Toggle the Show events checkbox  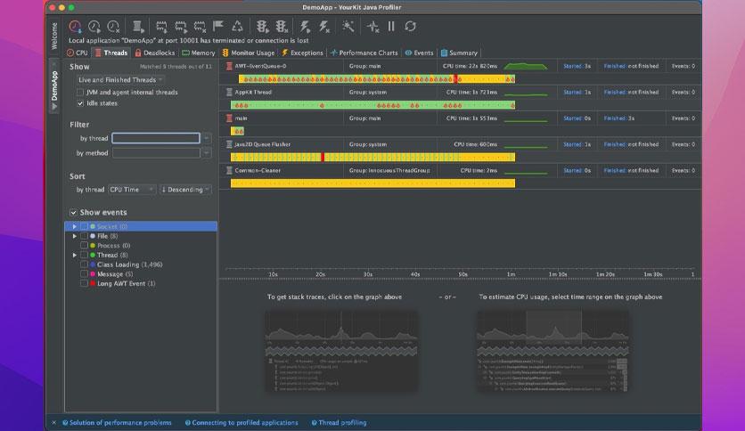pos(74,213)
